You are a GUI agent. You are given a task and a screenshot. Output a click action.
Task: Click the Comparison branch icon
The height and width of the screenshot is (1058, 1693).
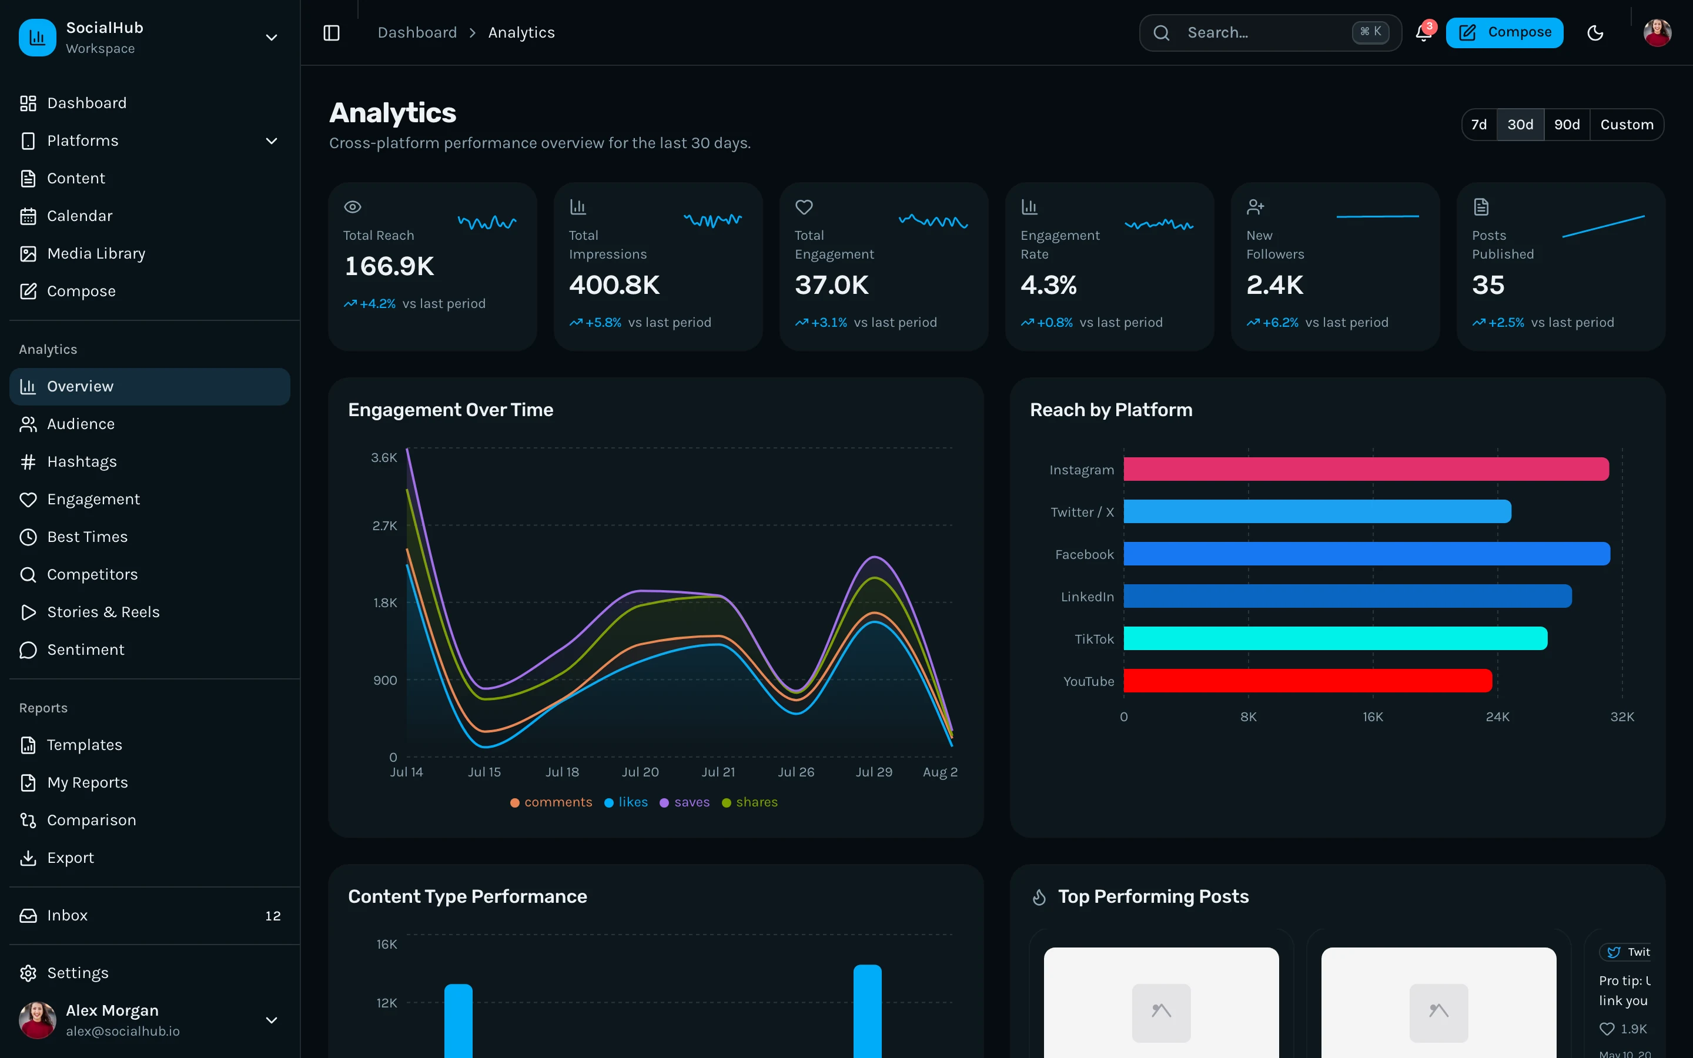pos(28,820)
